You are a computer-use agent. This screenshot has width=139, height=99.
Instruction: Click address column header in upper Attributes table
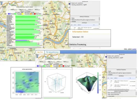pos(84,25)
